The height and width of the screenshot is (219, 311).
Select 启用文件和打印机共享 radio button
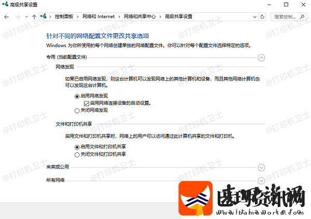click(77, 147)
